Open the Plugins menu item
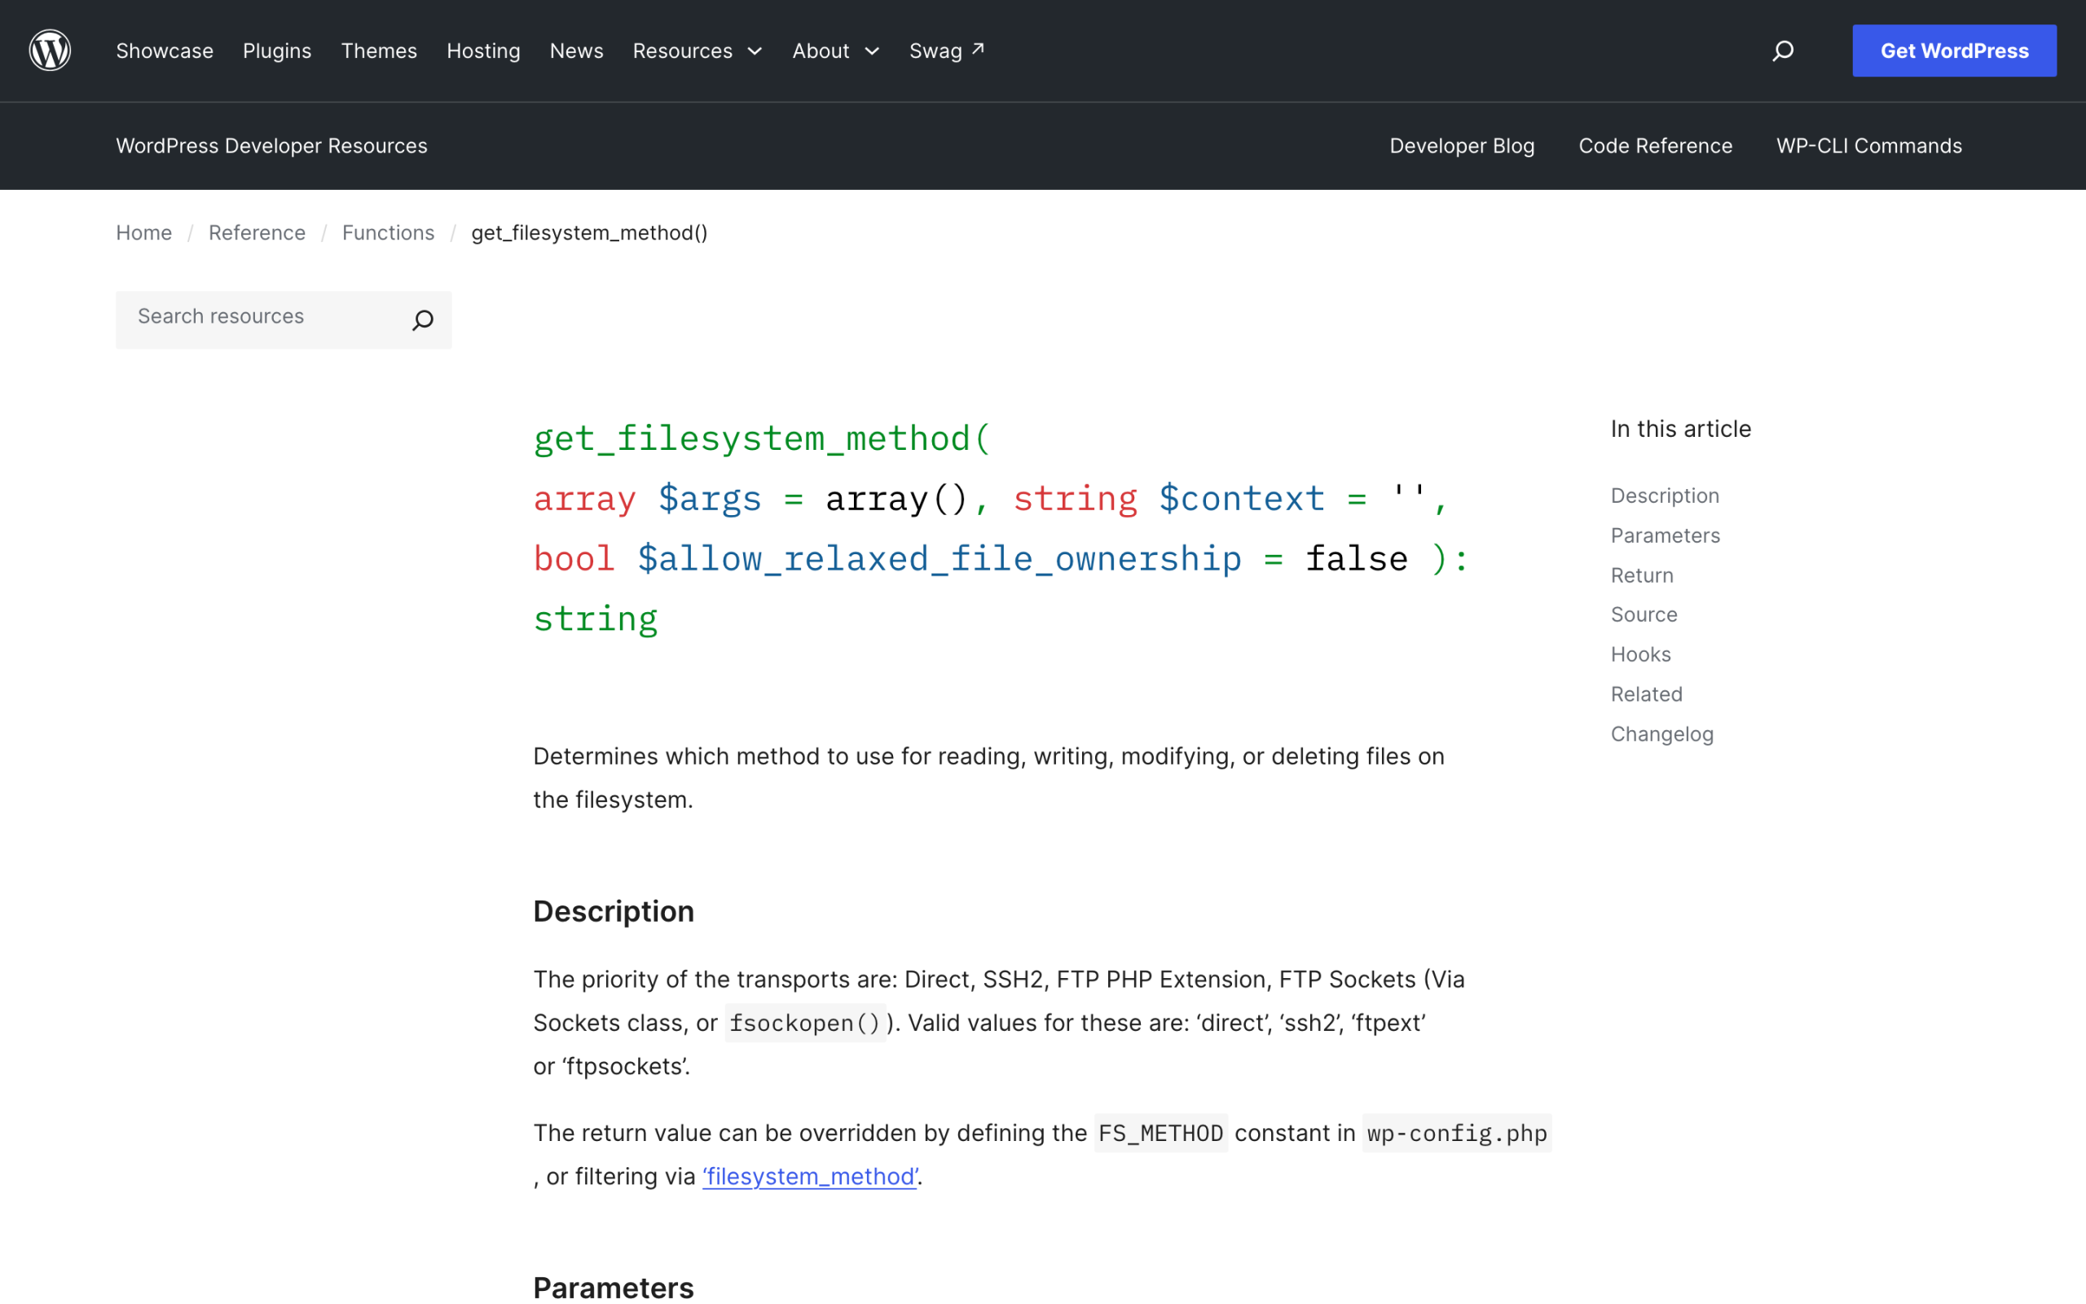This screenshot has height=1304, width=2086. pyautogui.click(x=277, y=51)
